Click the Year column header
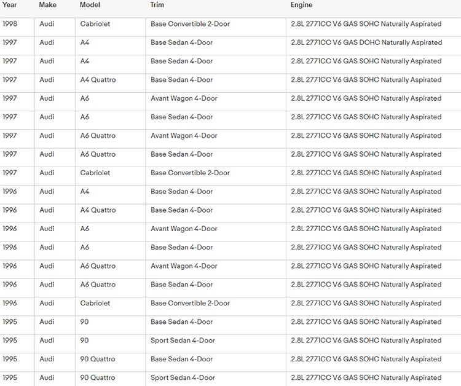The height and width of the screenshot is (386, 461). tap(10, 5)
